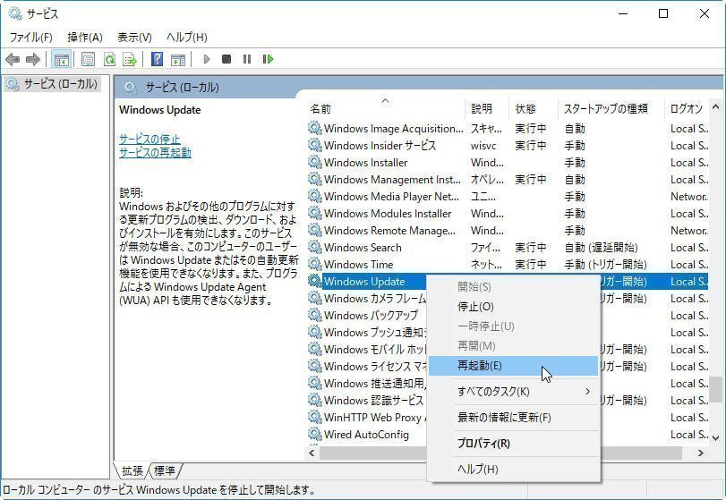Toggle the show/hide console tree icon
This screenshot has width=726, height=500.
pyautogui.click(x=61, y=59)
